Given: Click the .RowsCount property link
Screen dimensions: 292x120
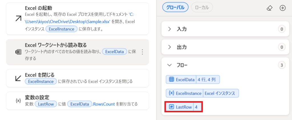Looking at the screenshot, I should click(104, 104).
